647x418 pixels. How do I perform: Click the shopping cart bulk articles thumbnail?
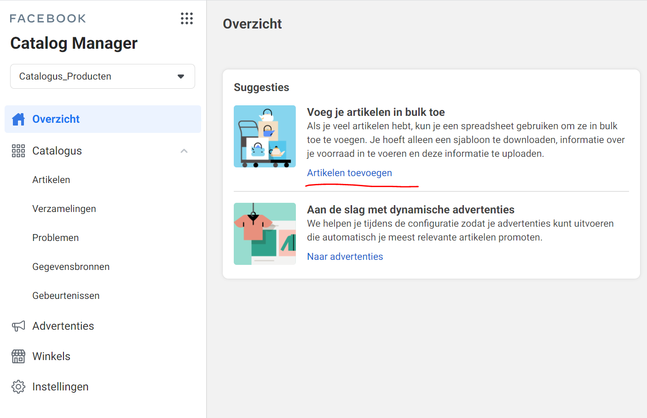(x=265, y=137)
